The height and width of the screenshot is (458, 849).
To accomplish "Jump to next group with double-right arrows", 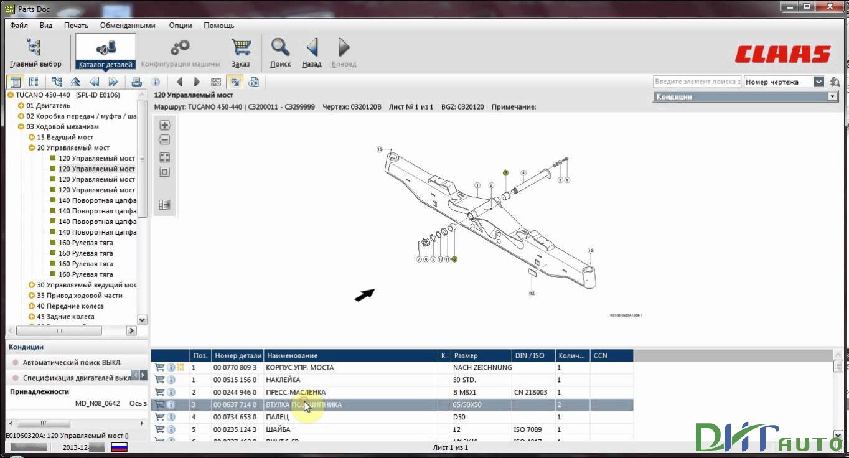I will tap(113, 82).
